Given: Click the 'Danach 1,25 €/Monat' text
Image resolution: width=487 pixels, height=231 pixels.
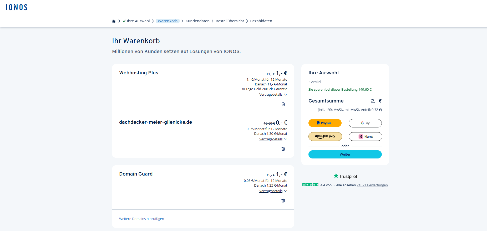Looking at the screenshot, I should click(x=271, y=186).
